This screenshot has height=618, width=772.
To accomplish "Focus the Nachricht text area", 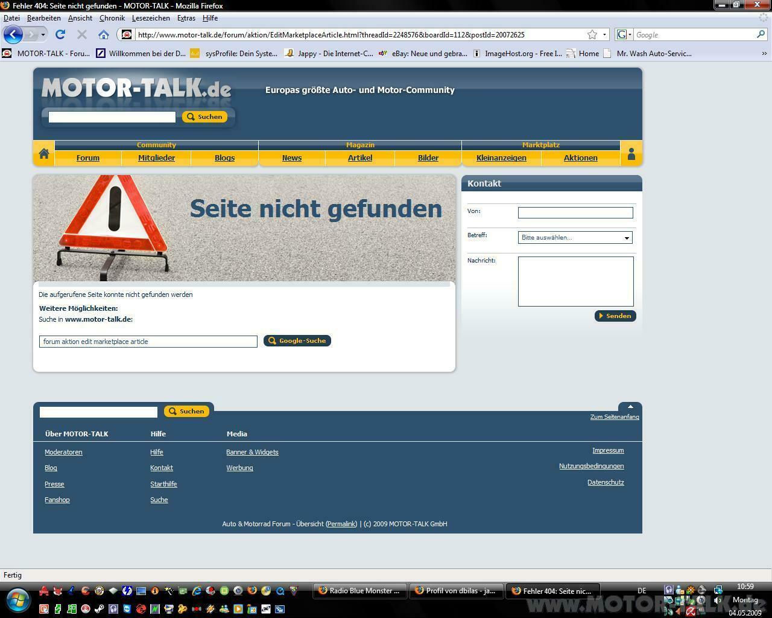I will tap(576, 281).
